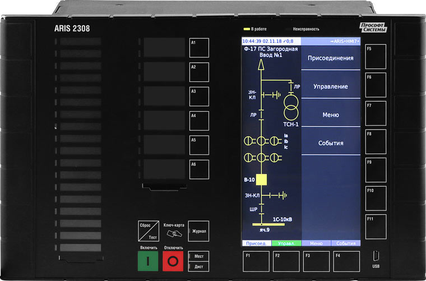Activate the A4 function key
The width and height of the screenshot is (426, 281).
tap(199, 121)
